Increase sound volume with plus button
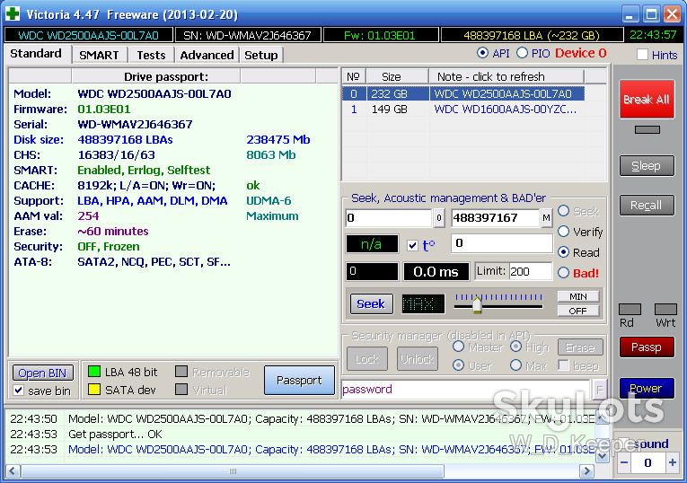The width and height of the screenshot is (687, 483). pyautogui.click(x=672, y=463)
